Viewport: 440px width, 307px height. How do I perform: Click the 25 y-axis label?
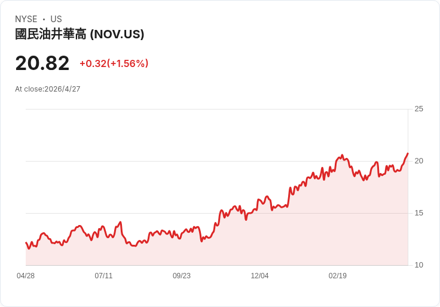(x=418, y=109)
